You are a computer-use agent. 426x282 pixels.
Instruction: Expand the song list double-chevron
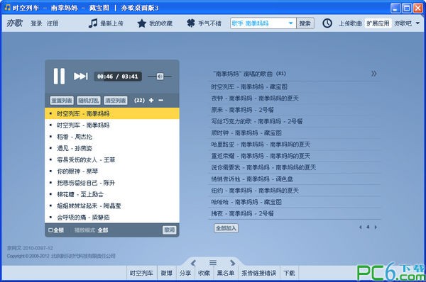(x=374, y=74)
